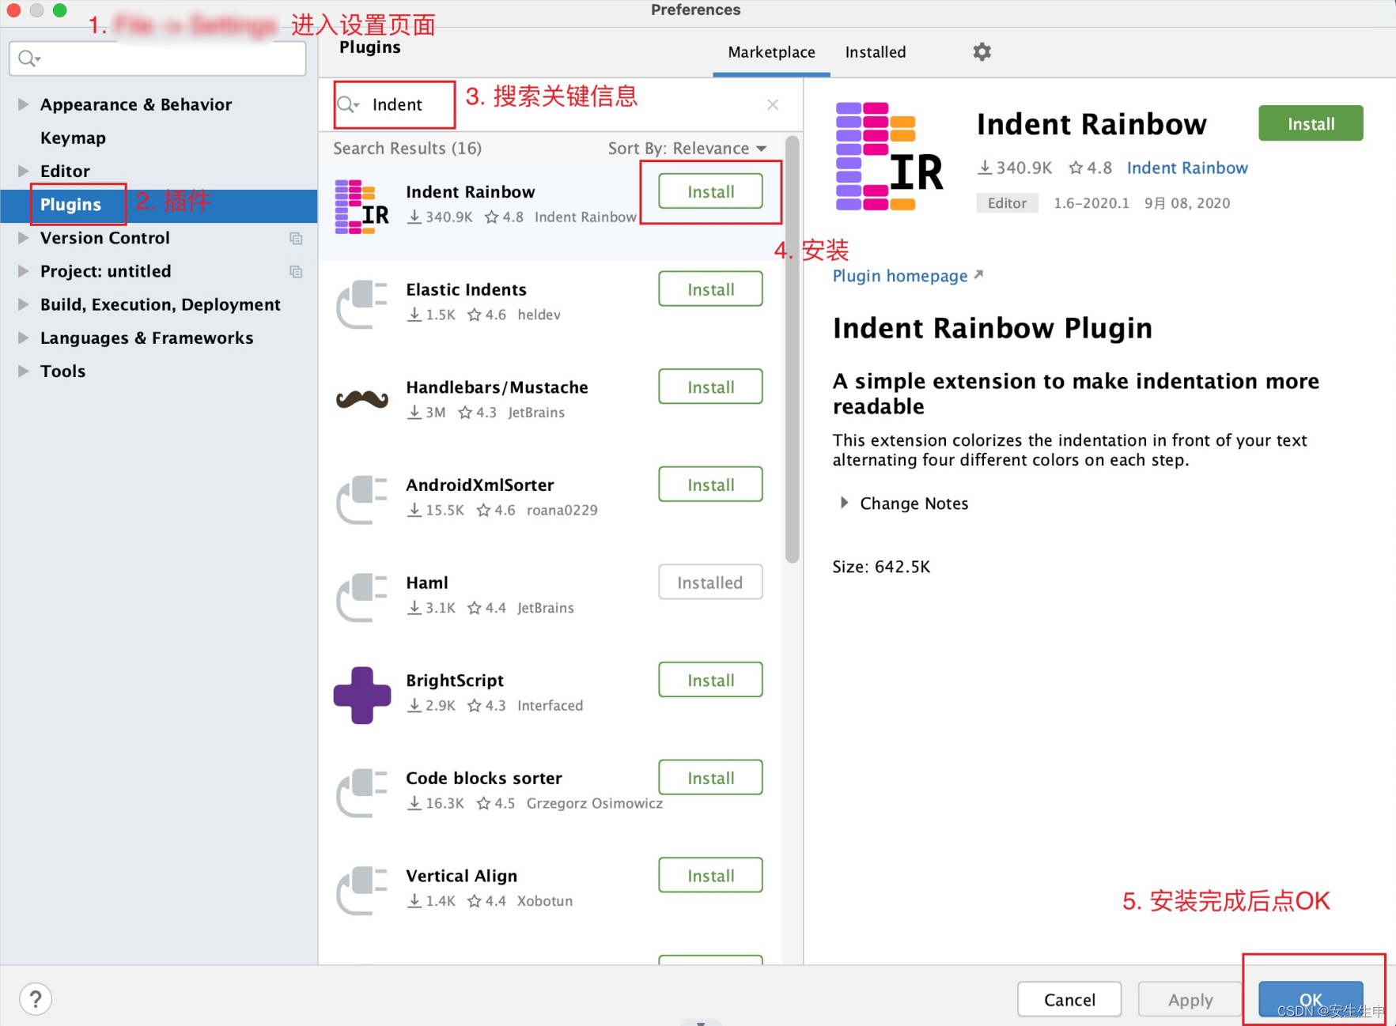Select Keymap in the settings tree
Image resolution: width=1396 pixels, height=1026 pixels.
click(73, 138)
